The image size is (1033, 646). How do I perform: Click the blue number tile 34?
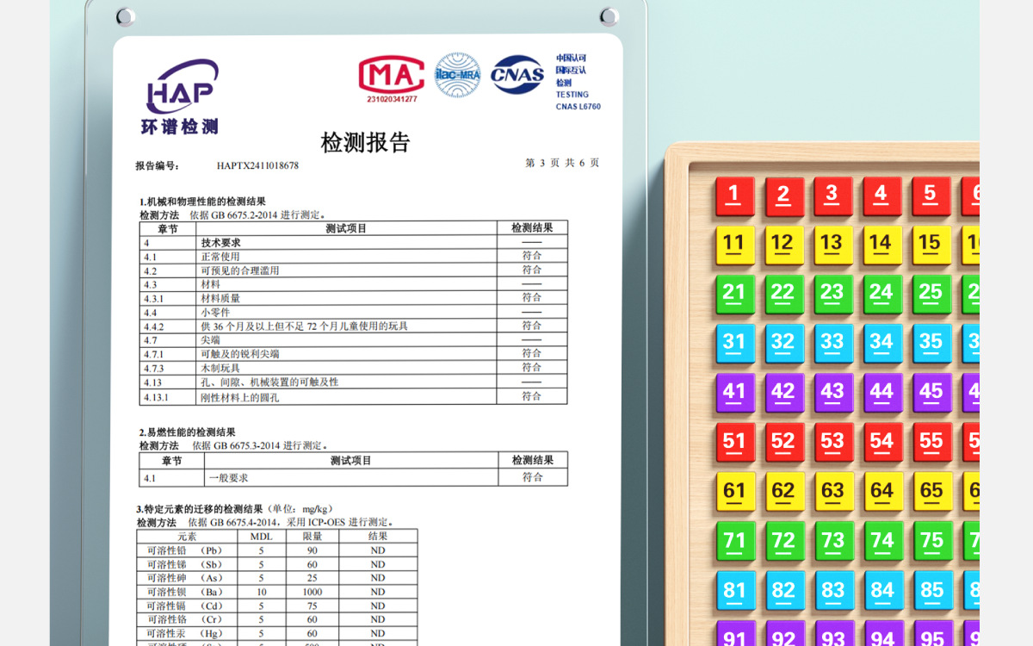point(882,344)
